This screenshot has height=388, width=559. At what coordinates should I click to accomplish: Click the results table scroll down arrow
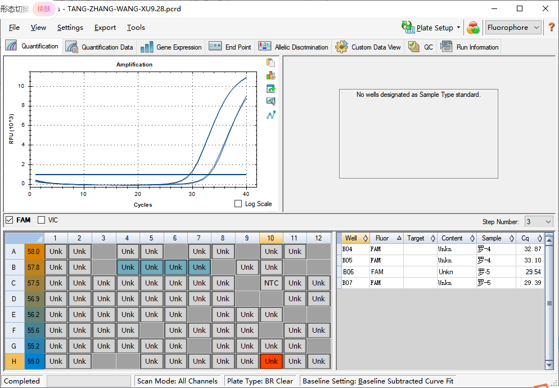coord(549,365)
